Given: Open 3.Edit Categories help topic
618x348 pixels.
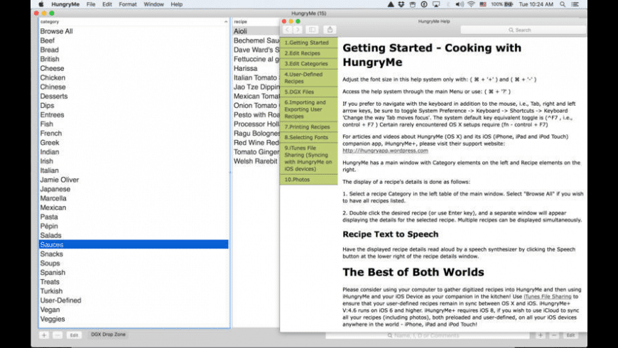Looking at the screenshot, I should tap(308, 64).
